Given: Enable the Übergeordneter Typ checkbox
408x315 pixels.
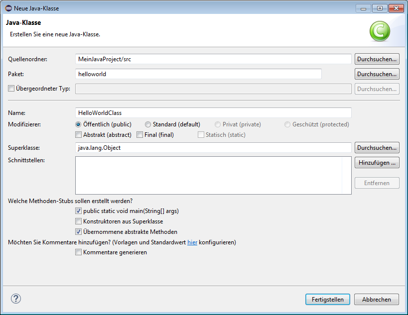Looking at the screenshot, I should point(11,89).
